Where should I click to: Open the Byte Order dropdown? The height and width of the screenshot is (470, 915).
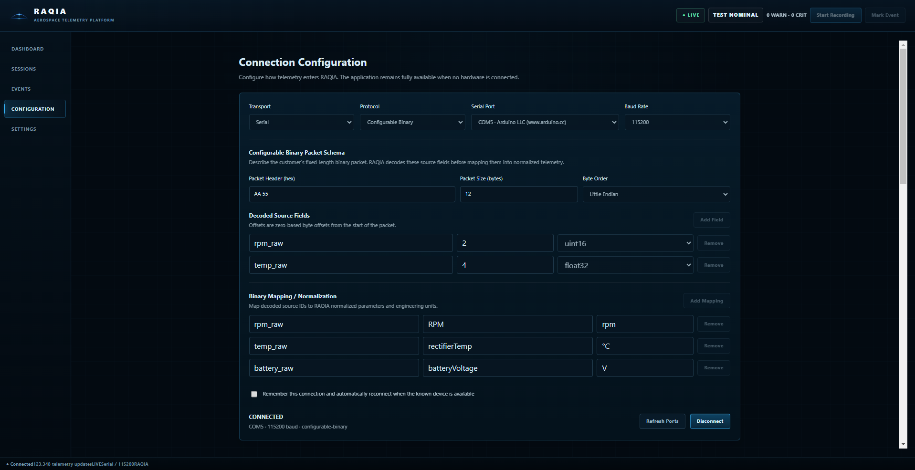click(656, 194)
